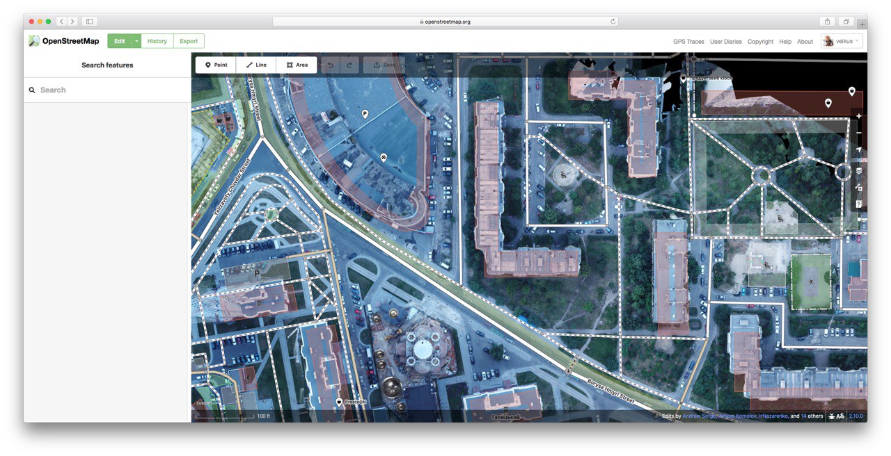Add a Point feature
This screenshot has height=456, width=891.
[x=216, y=65]
